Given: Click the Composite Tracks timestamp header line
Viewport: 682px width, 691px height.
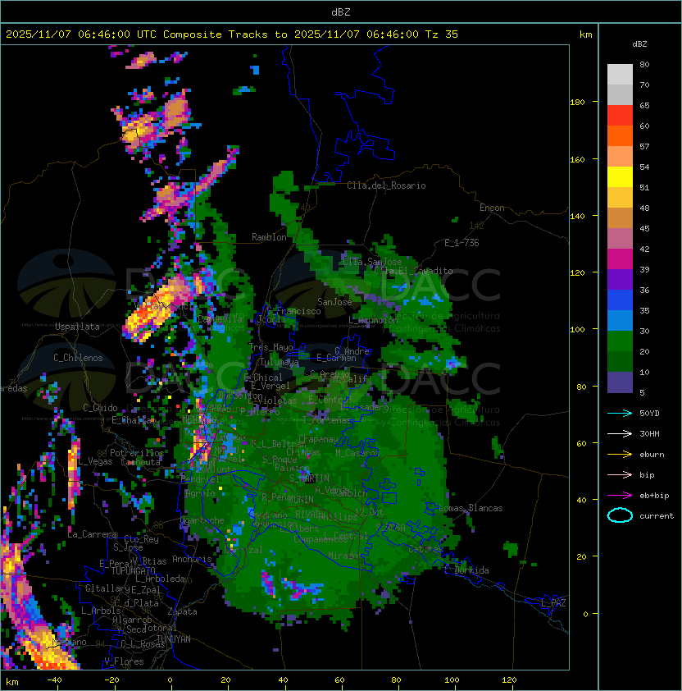Looking at the screenshot, I should tap(232, 34).
